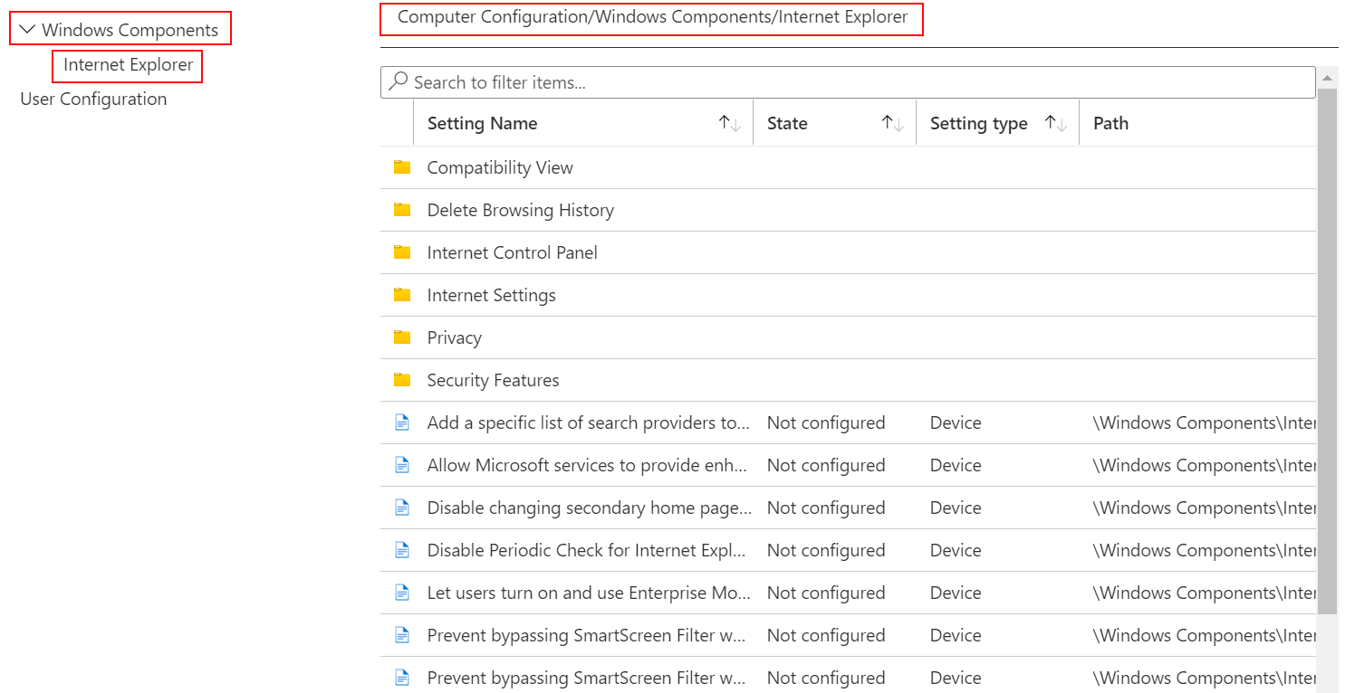The height and width of the screenshot is (693, 1345).
Task: Sort by Setting type arrows
Action: (1056, 124)
